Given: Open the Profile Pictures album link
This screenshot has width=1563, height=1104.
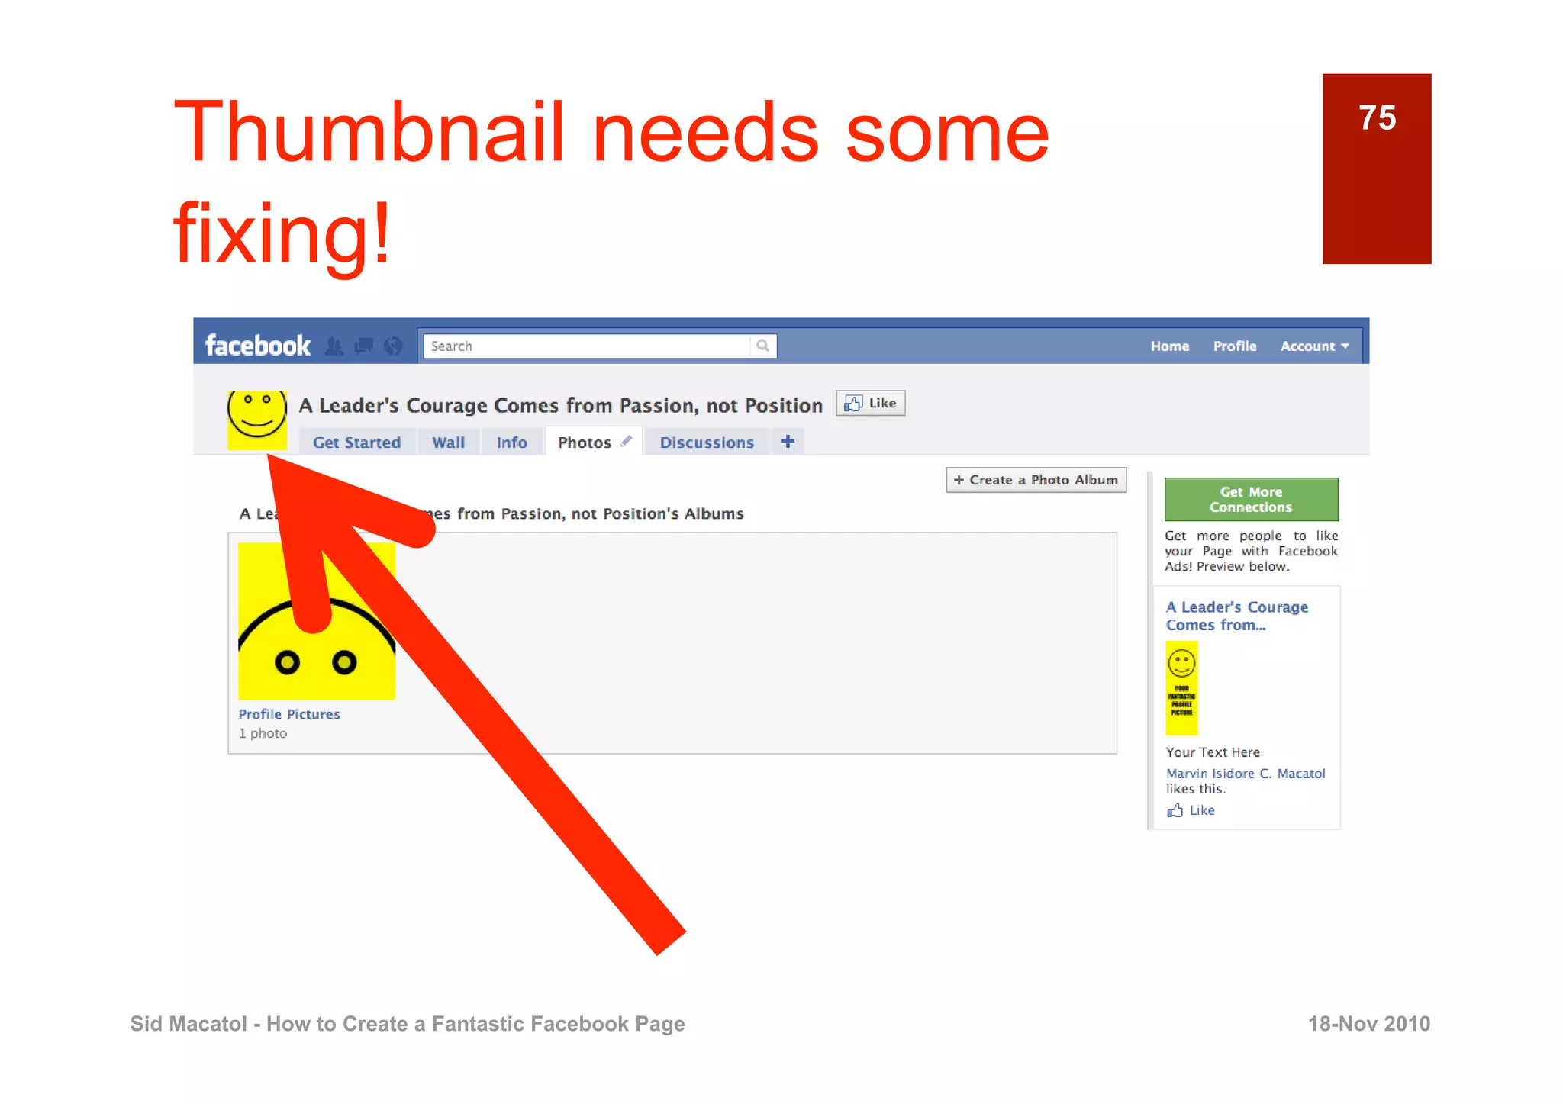Looking at the screenshot, I should (289, 714).
